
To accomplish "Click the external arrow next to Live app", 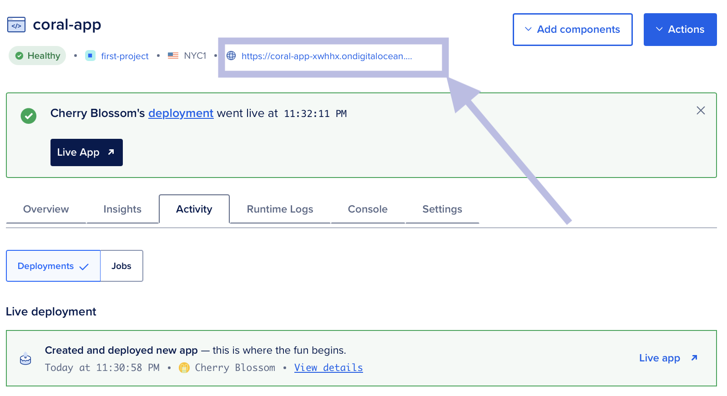I will coord(694,358).
